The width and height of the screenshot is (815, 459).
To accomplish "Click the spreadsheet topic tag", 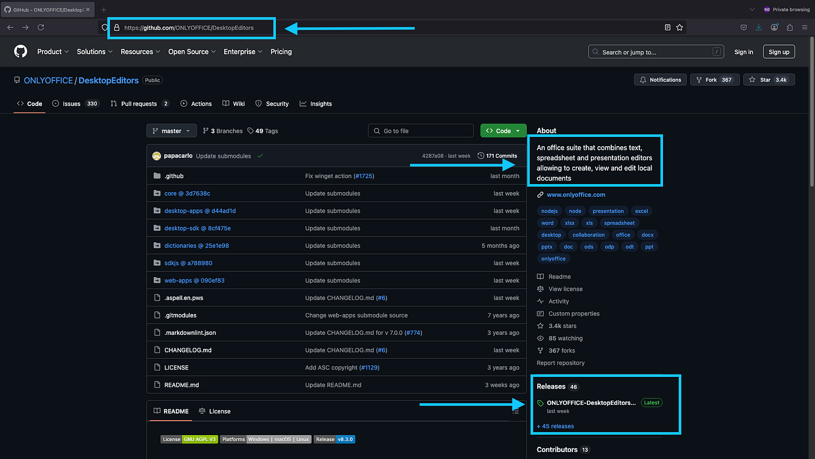I will [x=619, y=223].
